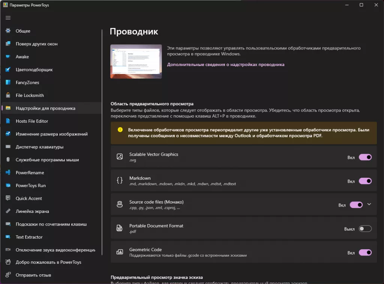Open Дополнительные сведения о надстройках проводника link

(x=225, y=65)
